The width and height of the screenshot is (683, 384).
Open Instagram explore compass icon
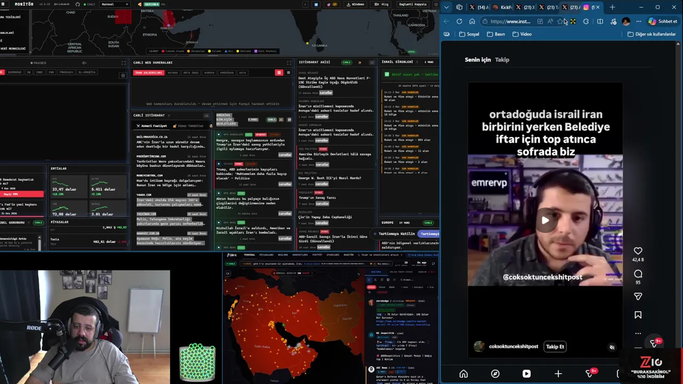(x=495, y=374)
